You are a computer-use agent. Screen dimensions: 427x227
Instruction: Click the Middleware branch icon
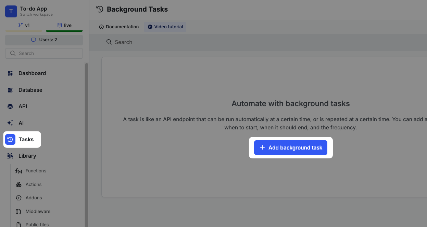click(x=19, y=212)
